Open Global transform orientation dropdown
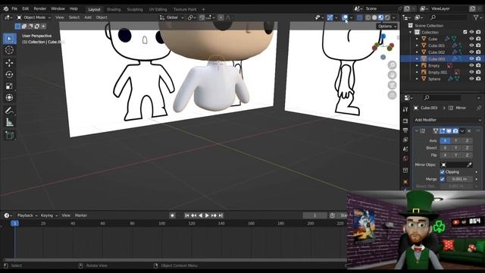 tap(171, 17)
